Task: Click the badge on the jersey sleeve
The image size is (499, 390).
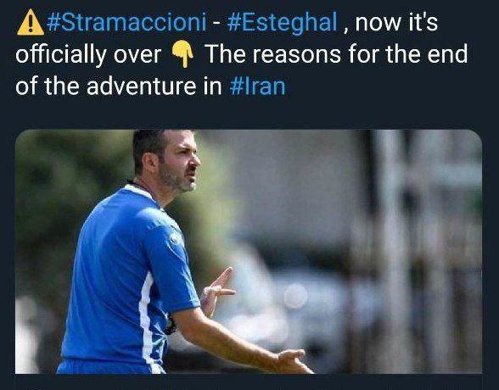Action: (x=175, y=237)
